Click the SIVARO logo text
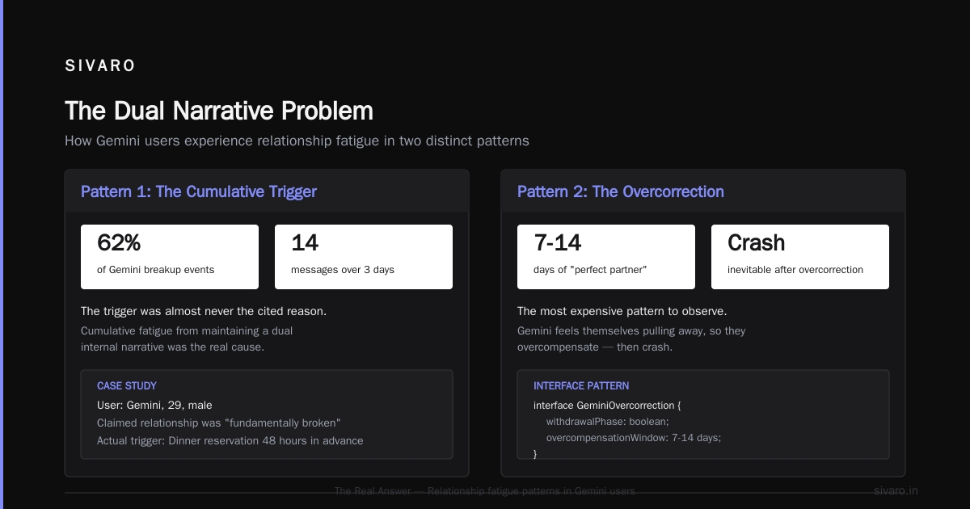This screenshot has width=970, height=509. (x=100, y=66)
